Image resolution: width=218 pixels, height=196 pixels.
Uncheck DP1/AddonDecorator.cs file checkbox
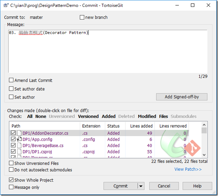(13, 133)
